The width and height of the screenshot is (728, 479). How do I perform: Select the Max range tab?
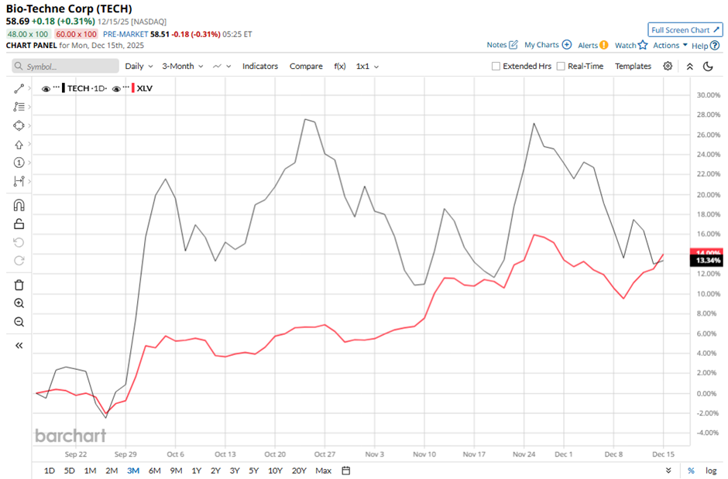point(323,470)
